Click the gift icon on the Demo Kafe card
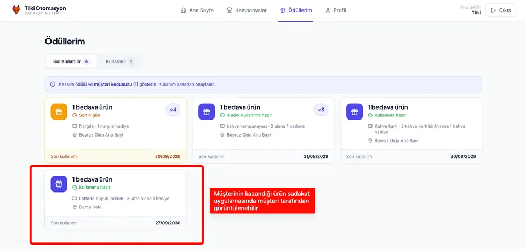The image size is (526, 249). [x=59, y=184]
